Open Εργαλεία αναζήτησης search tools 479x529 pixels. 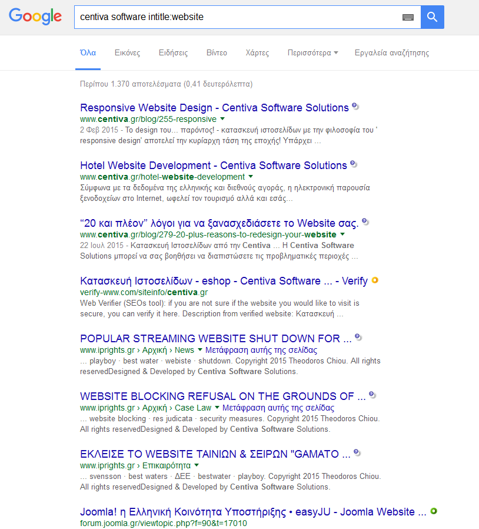(x=392, y=53)
